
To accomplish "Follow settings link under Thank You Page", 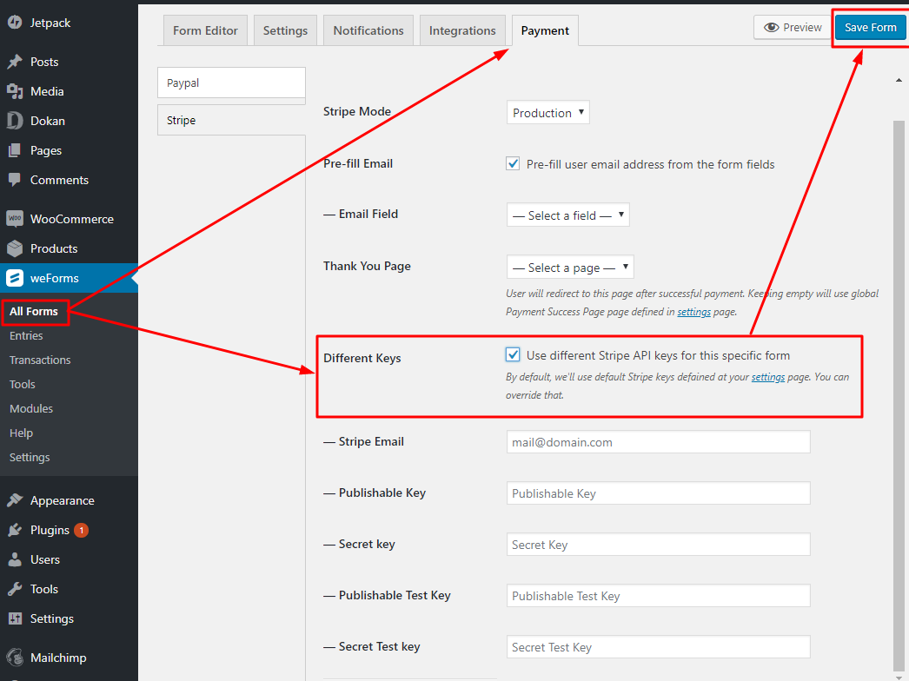I will [x=693, y=312].
